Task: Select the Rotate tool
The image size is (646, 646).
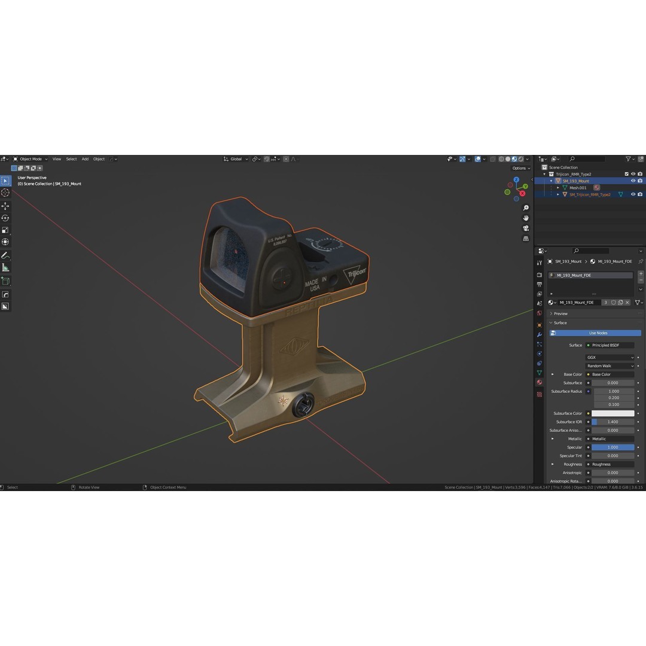Action: tap(5, 218)
